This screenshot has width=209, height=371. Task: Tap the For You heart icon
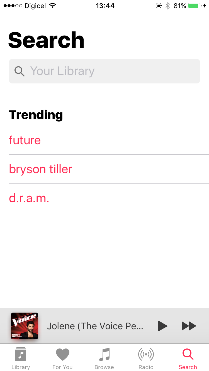pos(62,355)
